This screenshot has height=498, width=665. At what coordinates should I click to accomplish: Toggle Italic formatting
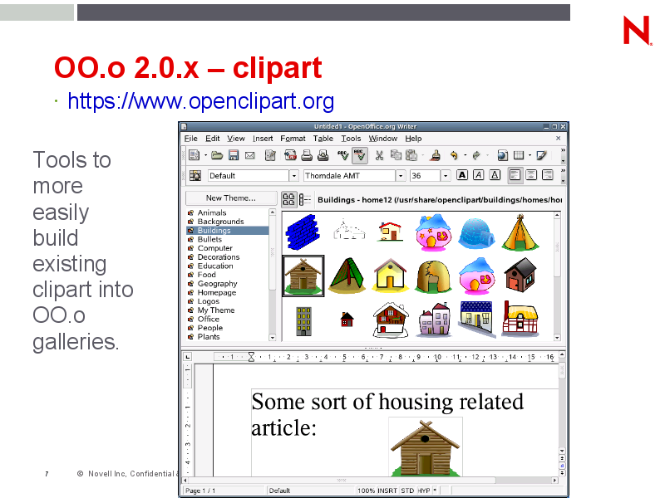tap(479, 175)
